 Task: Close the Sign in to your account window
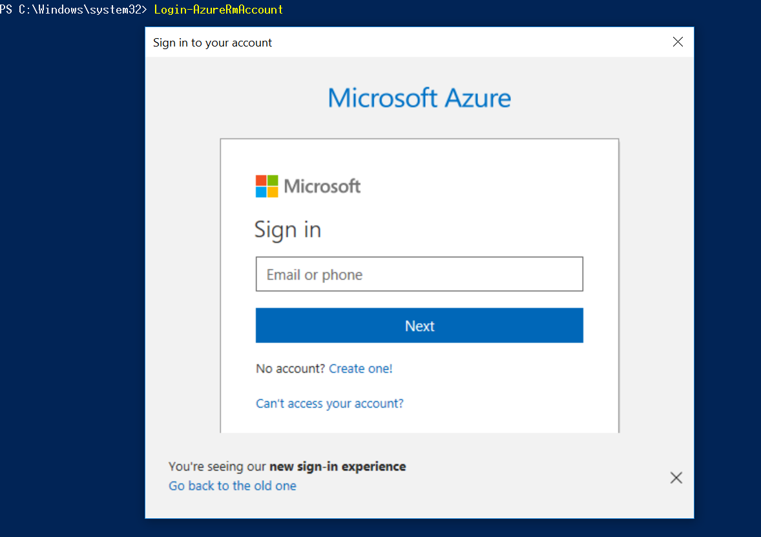point(678,41)
